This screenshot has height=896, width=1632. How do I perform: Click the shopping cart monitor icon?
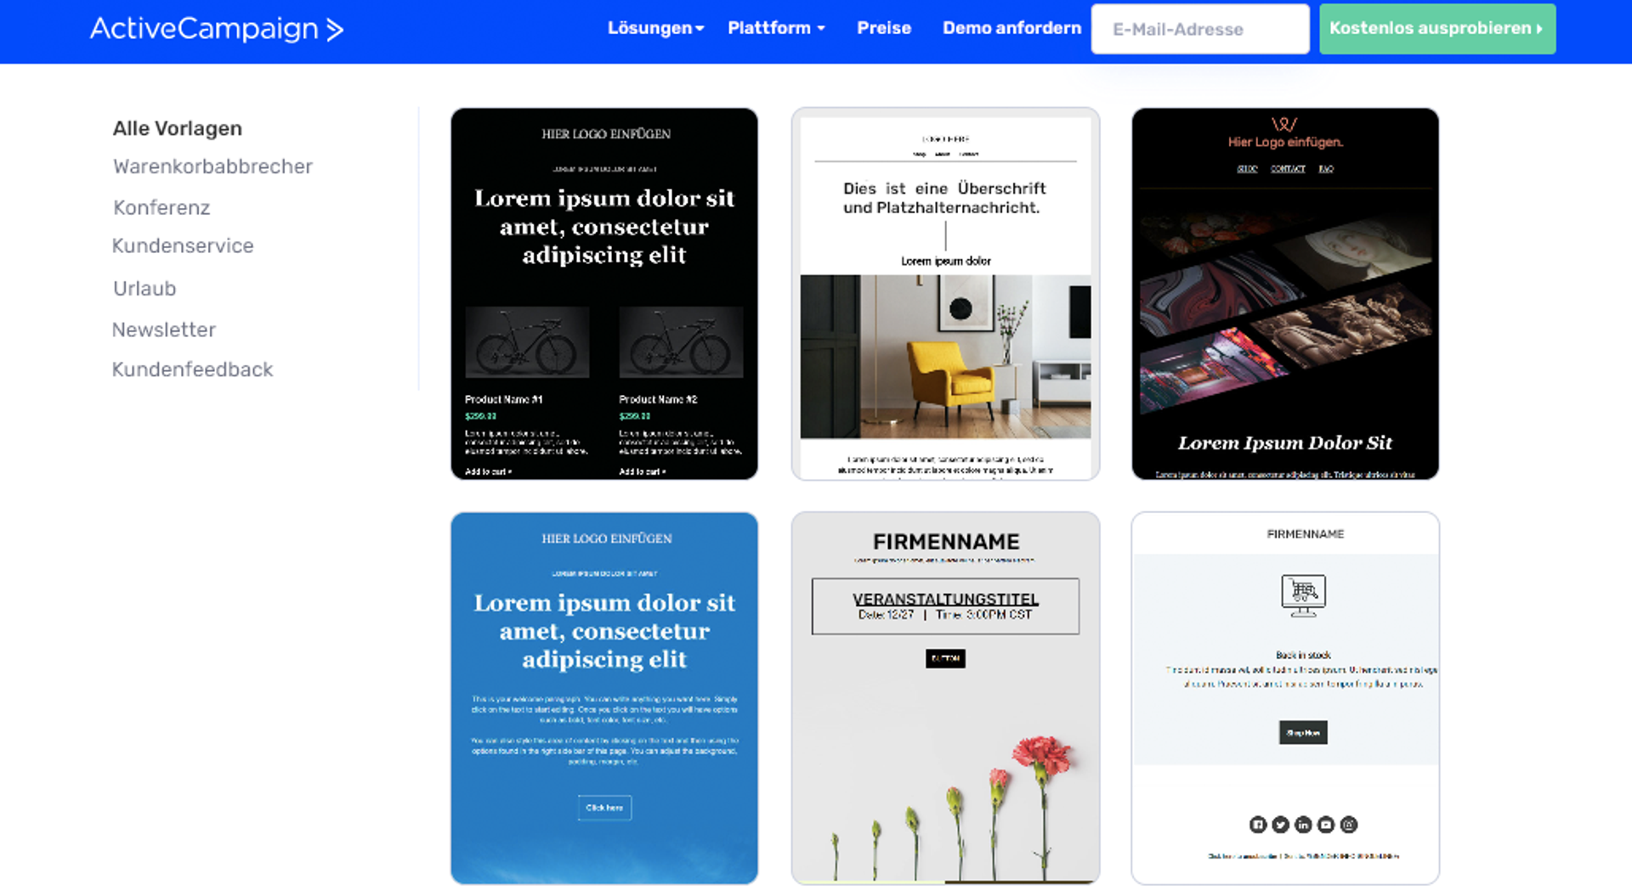pos(1303,595)
